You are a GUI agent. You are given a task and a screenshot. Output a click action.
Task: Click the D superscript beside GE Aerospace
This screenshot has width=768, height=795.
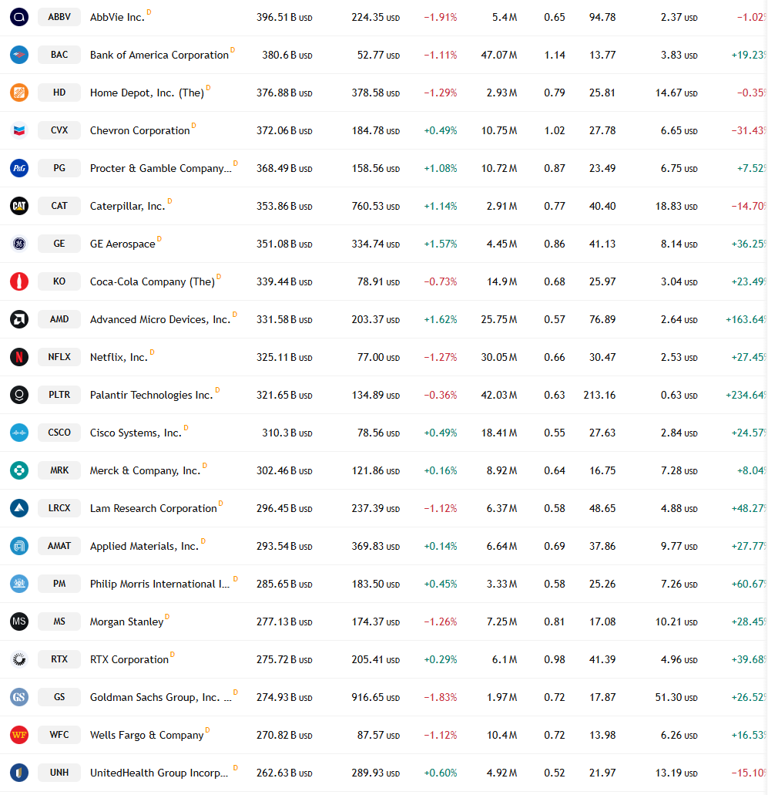[x=159, y=238]
